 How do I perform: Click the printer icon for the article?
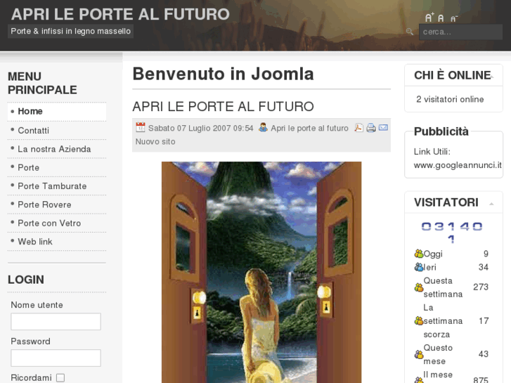point(371,127)
